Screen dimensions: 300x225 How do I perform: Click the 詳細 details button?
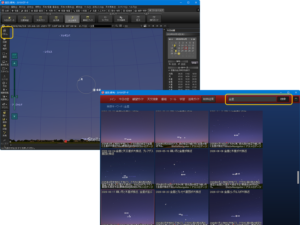pyautogui.click(x=195, y=63)
